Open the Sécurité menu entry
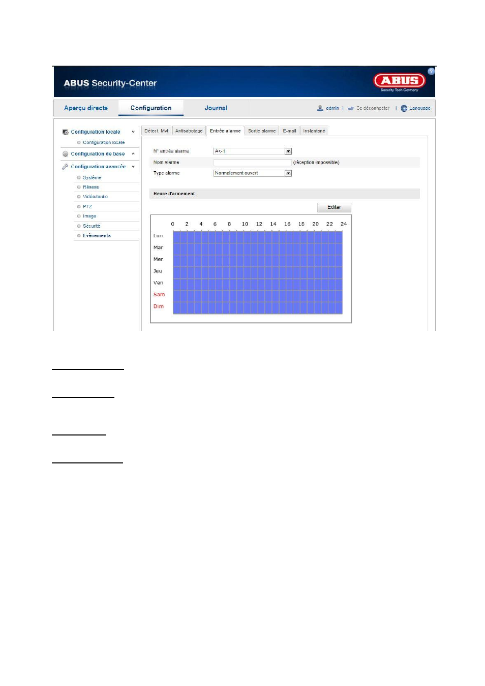This screenshot has width=485, height=686. (x=92, y=226)
